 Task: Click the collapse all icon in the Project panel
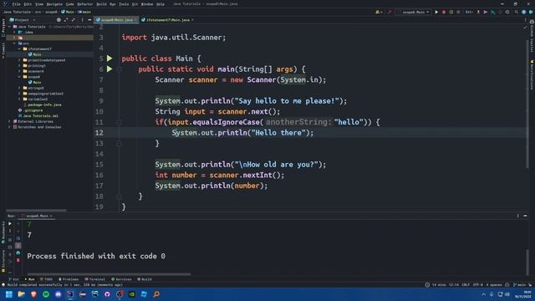74,20
